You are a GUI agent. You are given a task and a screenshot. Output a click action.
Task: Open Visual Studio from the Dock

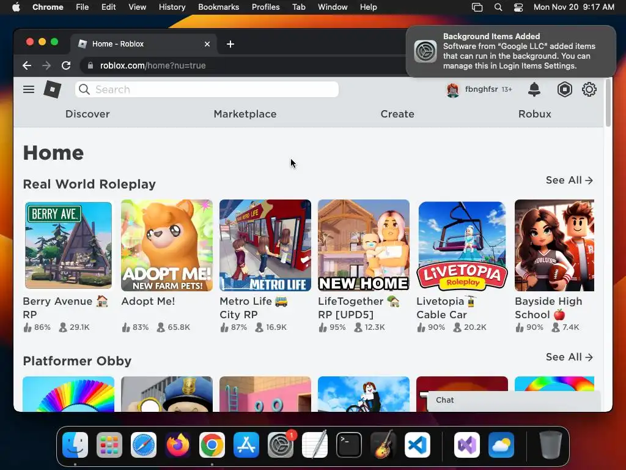point(467,445)
